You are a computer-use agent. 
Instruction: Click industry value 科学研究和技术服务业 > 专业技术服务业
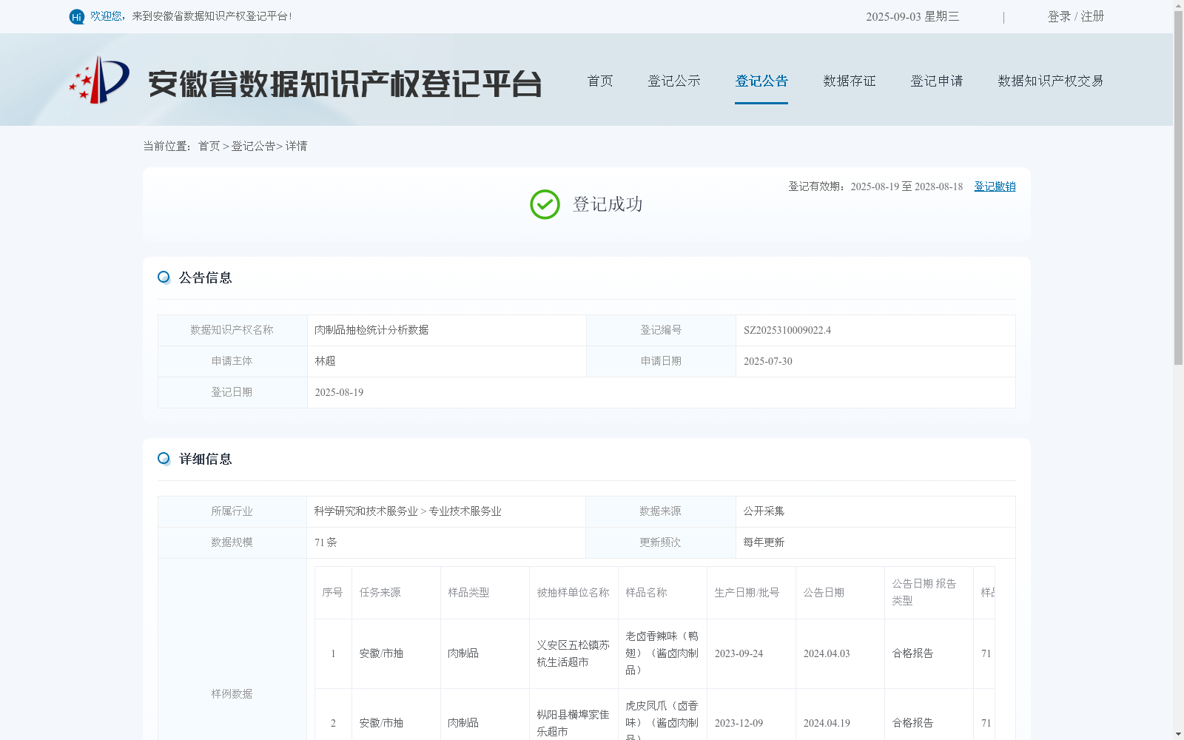[408, 511]
